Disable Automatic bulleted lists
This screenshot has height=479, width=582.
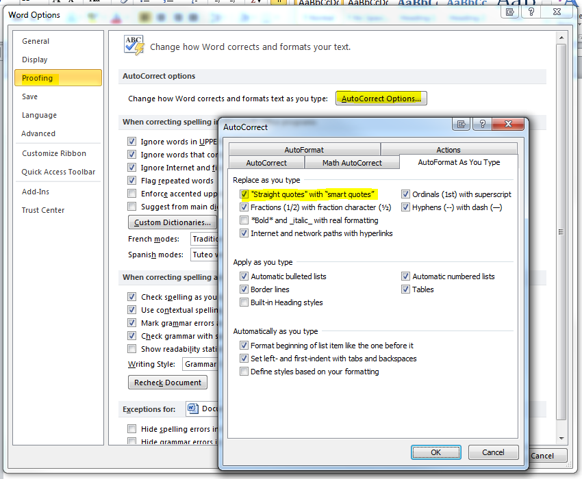click(x=244, y=276)
